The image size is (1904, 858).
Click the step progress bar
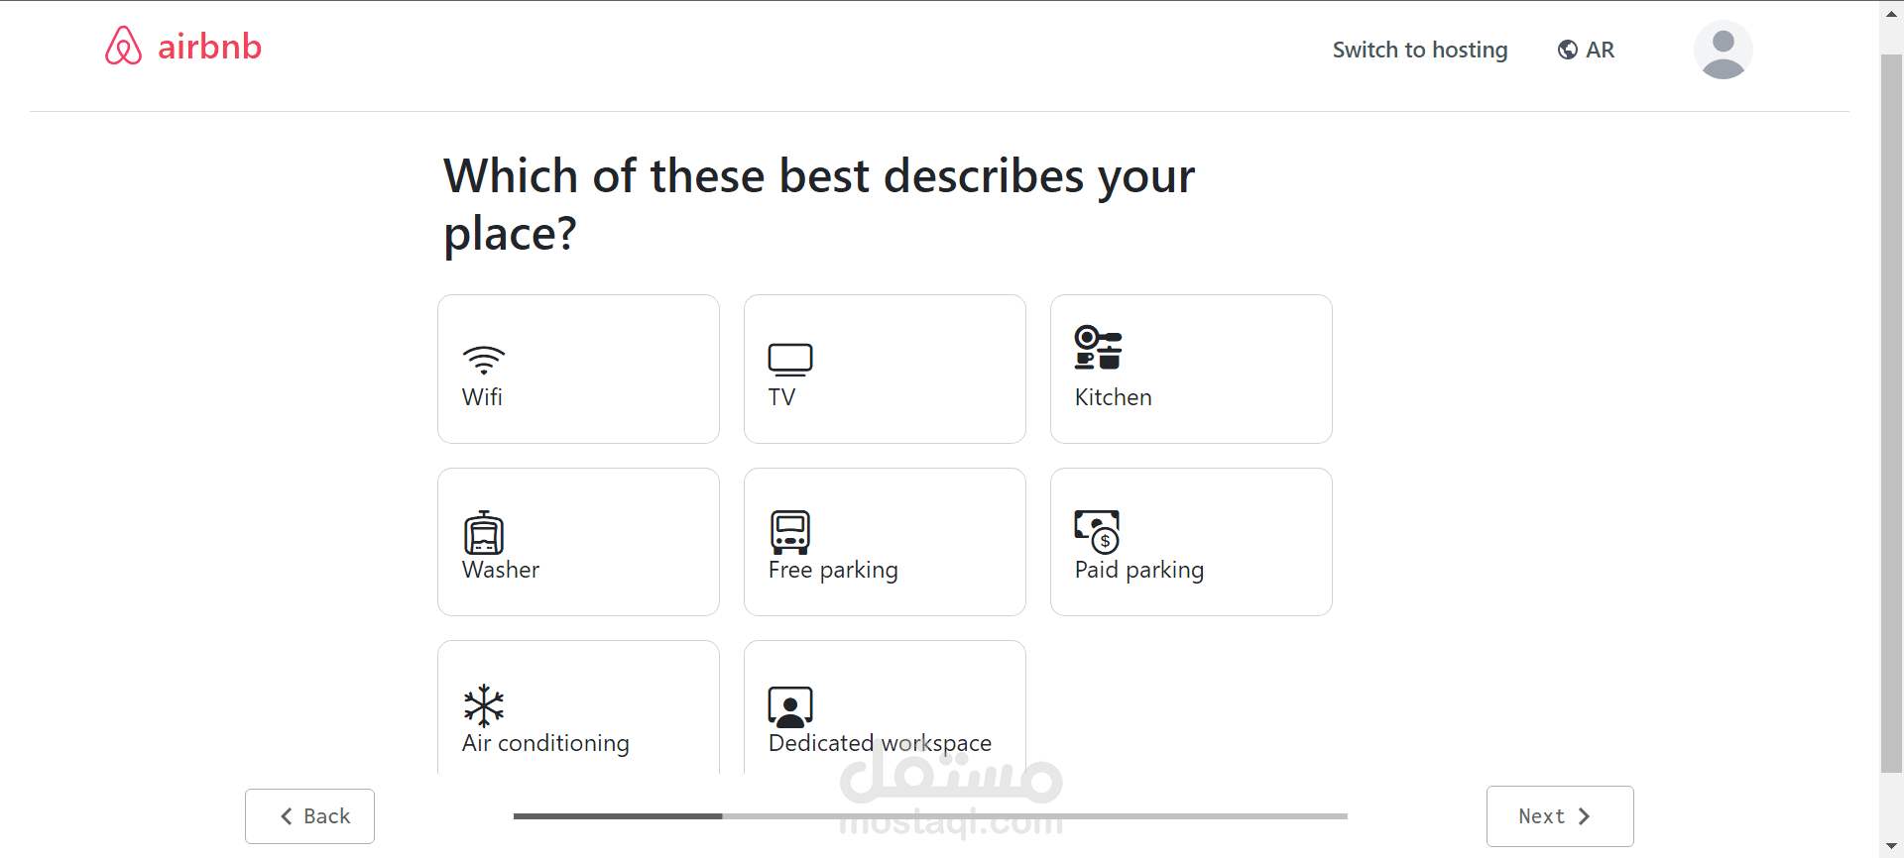coord(930,816)
